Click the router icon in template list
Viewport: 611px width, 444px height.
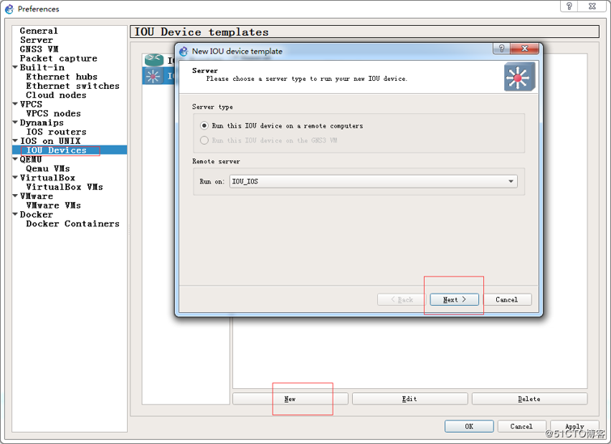coord(154,60)
